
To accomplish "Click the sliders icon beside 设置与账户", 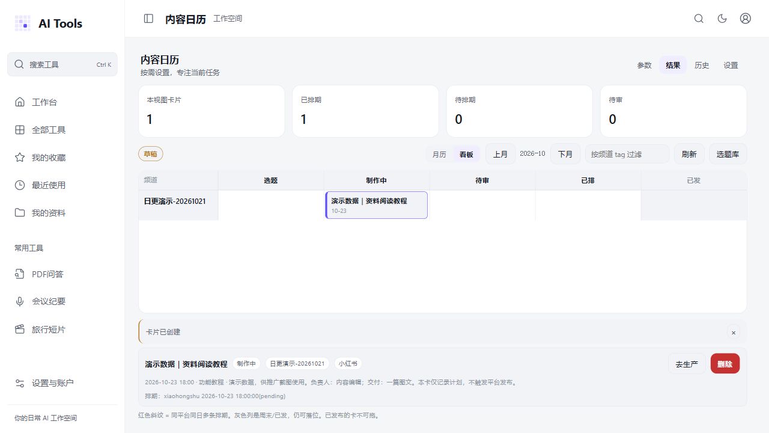I will click(x=20, y=383).
